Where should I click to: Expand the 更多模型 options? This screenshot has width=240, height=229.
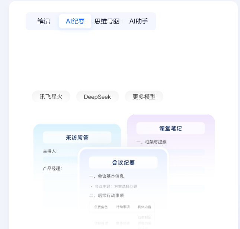[144, 97]
